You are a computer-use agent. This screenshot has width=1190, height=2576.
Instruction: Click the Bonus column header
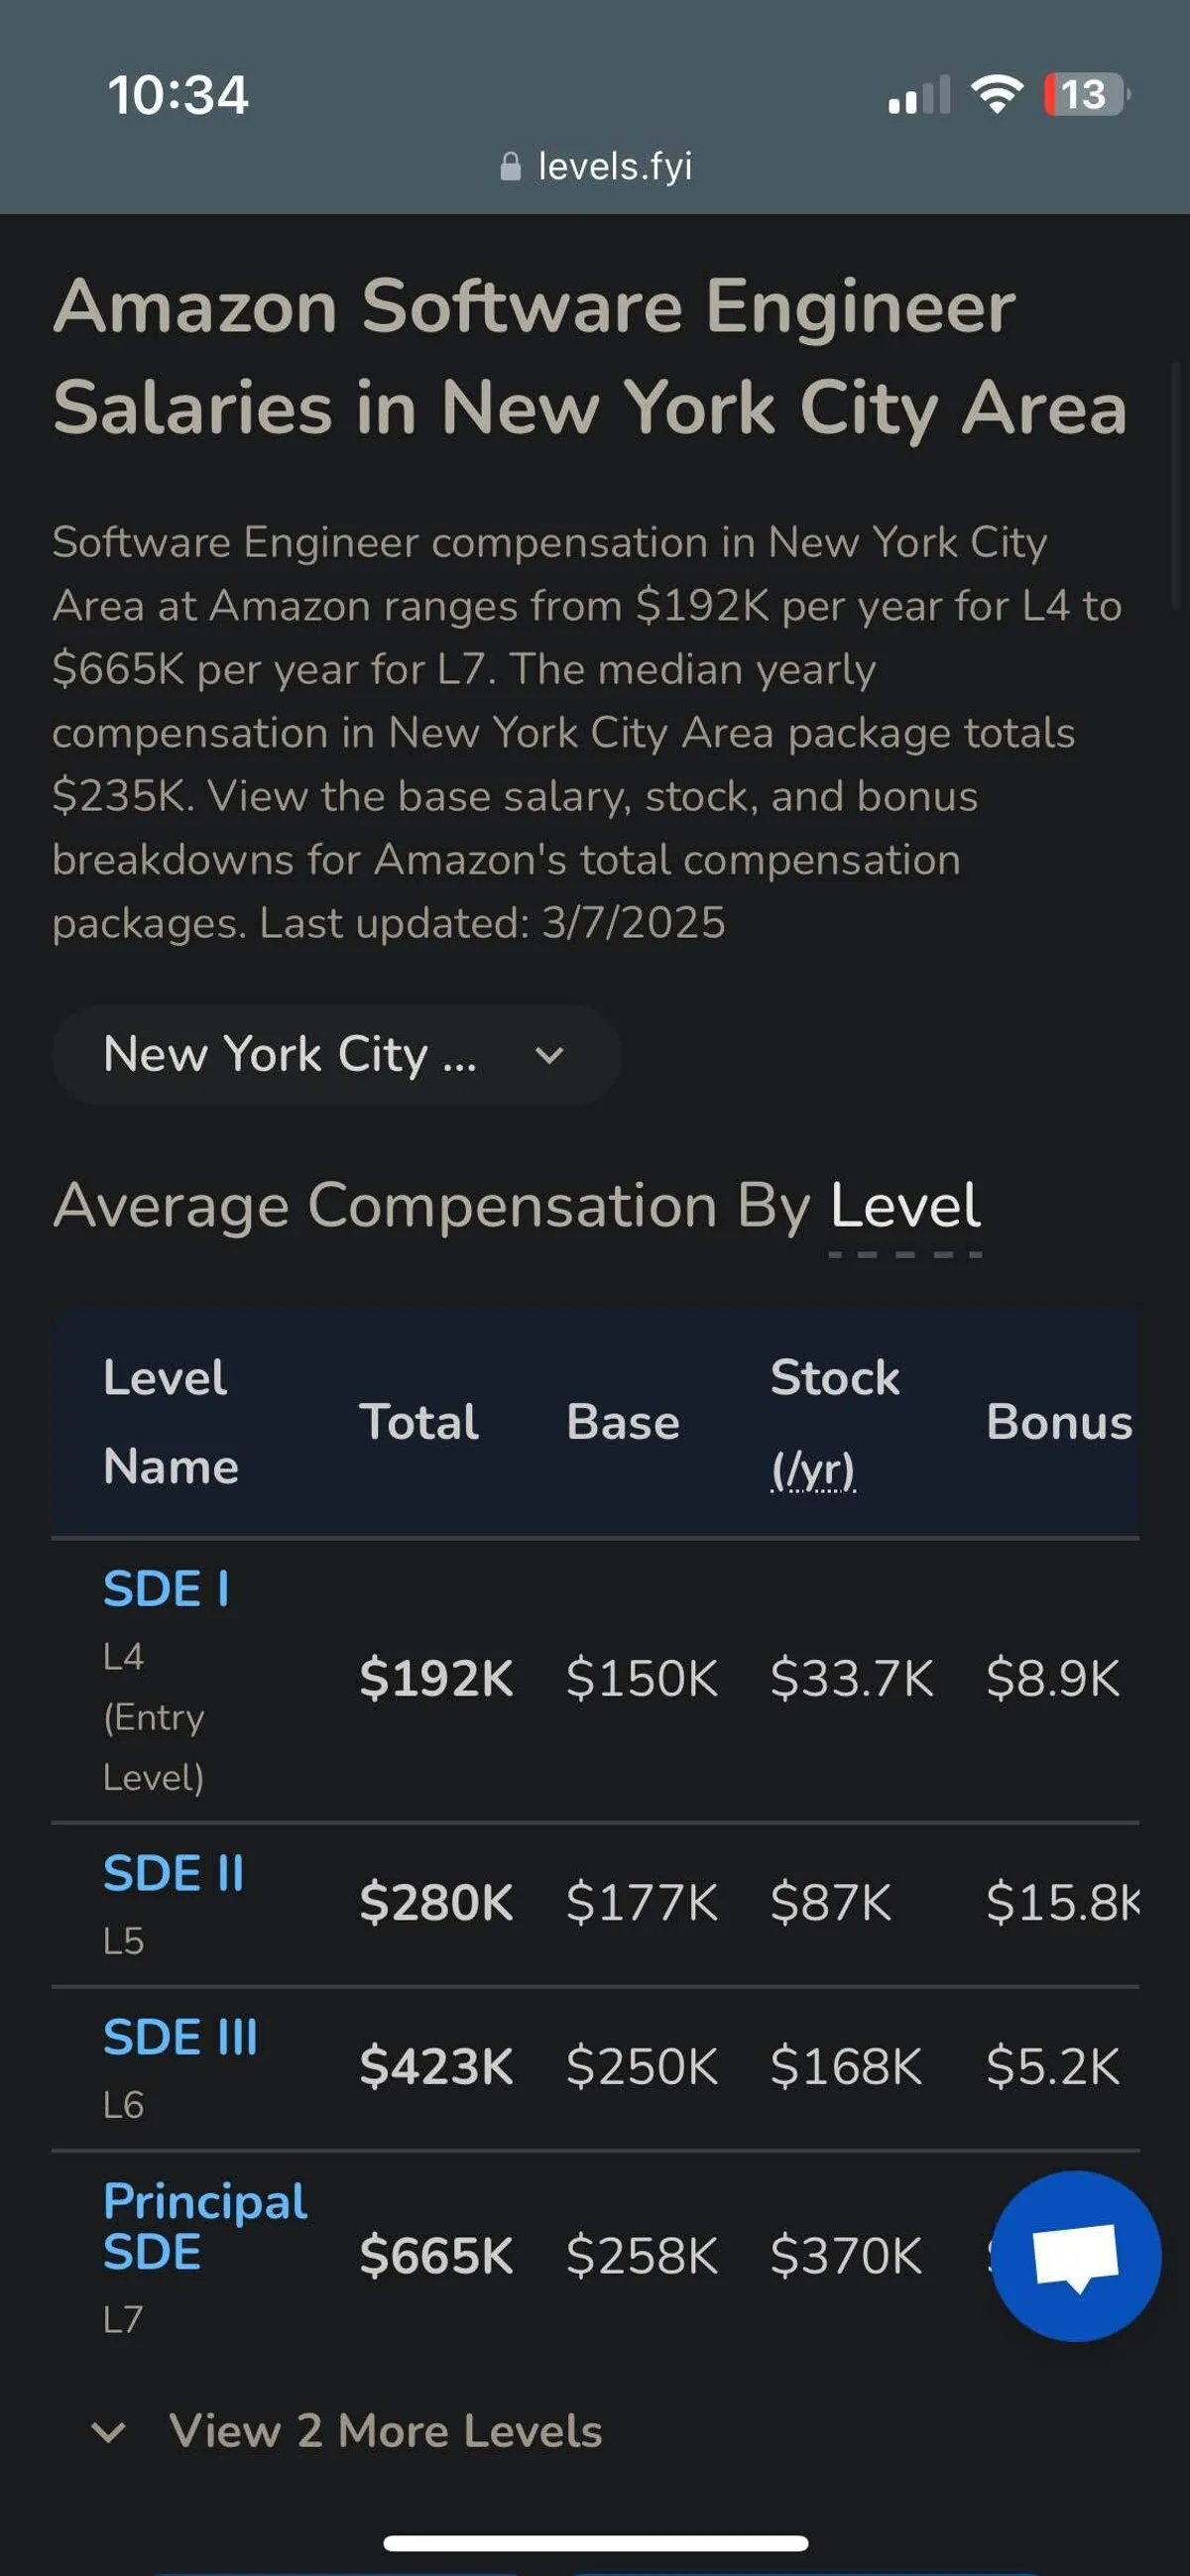(1059, 1422)
